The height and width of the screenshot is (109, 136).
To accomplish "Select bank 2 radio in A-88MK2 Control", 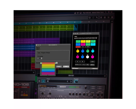I will (x=76, y=38).
